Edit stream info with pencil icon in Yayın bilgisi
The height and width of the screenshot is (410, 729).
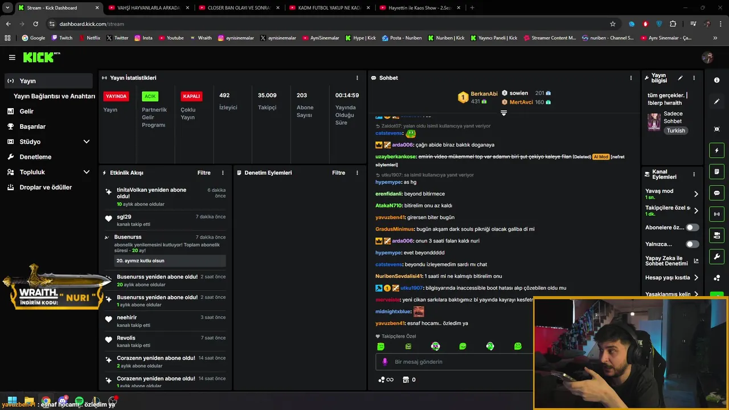[680, 78]
